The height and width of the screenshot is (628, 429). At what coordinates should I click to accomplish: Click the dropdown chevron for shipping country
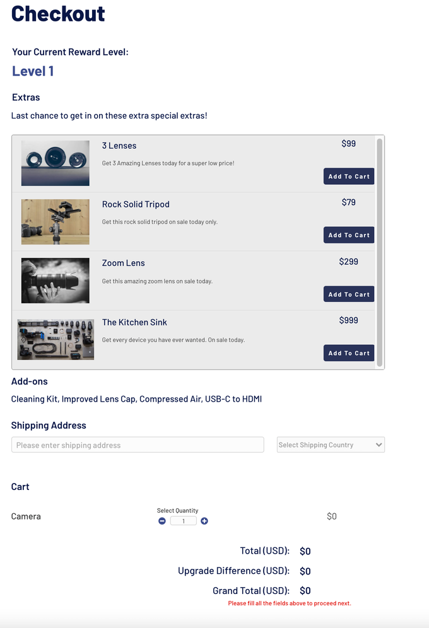[x=379, y=445]
